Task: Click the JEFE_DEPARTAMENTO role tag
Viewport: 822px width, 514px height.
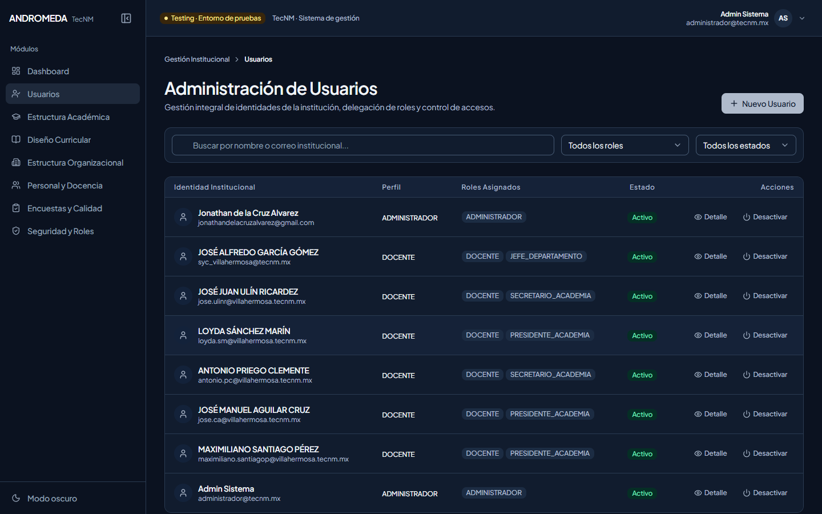Action: (546, 256)
